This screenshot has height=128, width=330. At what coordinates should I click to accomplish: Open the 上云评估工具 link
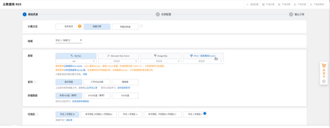click(x=91, y=88)
